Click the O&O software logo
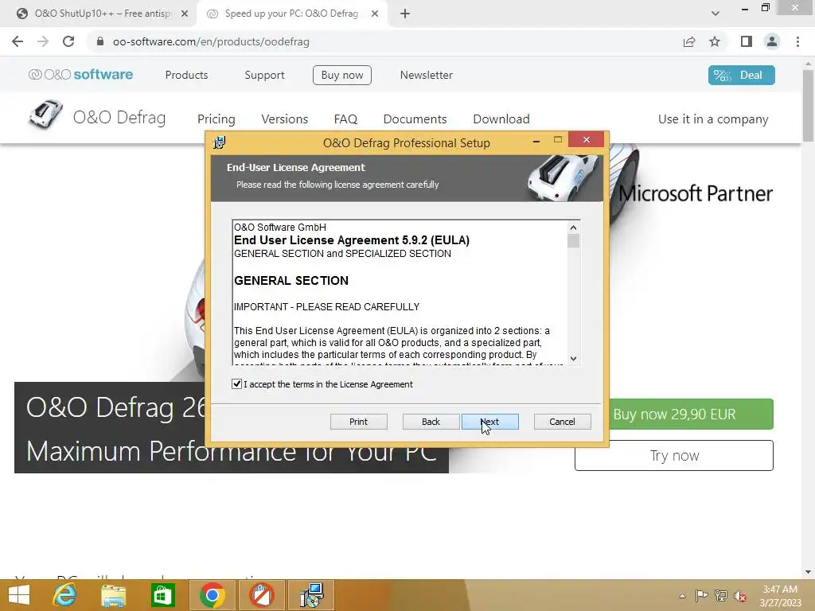The height and width of the screenshot is (611, 815). tap(80, 75)
